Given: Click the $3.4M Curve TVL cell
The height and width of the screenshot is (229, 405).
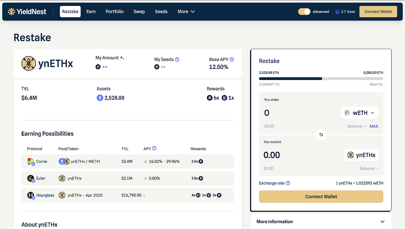Looking at the screenshot, I should pos(127,162).
